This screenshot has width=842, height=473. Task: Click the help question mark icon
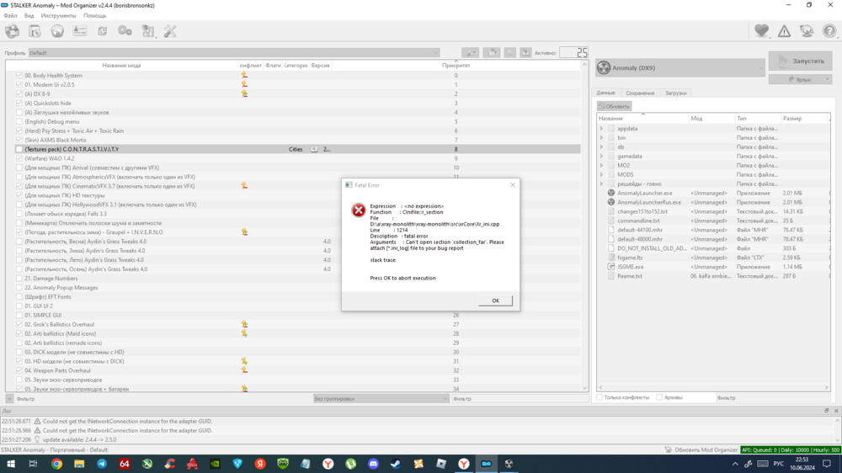point(829,31)
